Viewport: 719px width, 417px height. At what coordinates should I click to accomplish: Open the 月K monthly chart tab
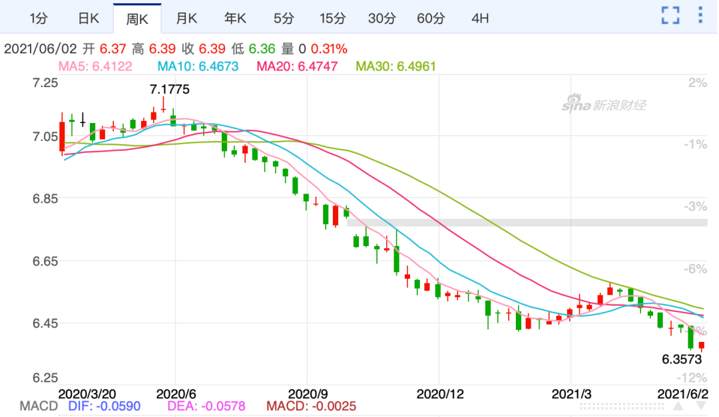(186, 18)
